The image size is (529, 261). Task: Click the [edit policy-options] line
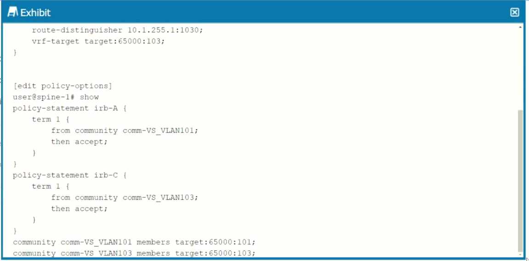pyautogui.click(x=62, y=86)
